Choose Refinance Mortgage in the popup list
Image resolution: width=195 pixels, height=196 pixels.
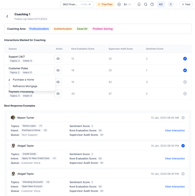25,86
